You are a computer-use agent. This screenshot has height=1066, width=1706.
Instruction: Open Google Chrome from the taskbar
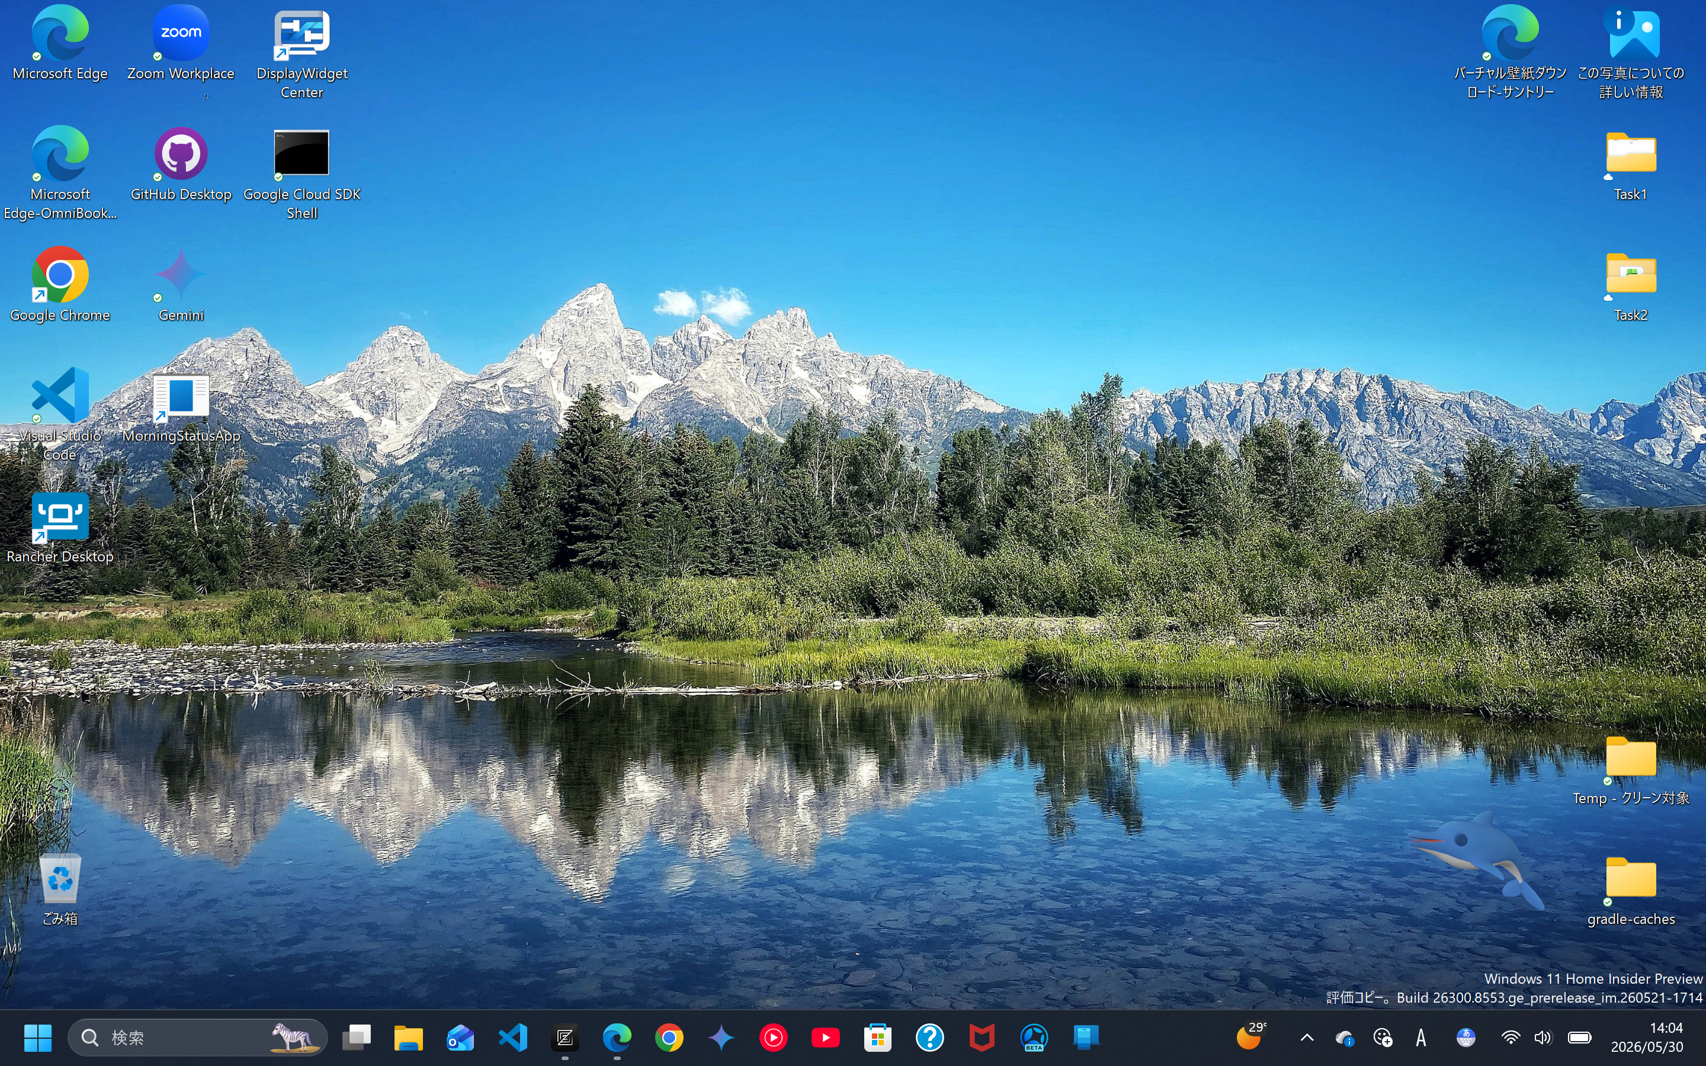[x=669, y=1037]
